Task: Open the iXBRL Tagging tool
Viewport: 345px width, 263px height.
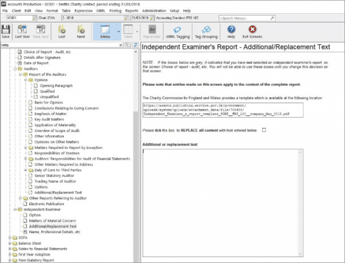Action: [178, 30]
